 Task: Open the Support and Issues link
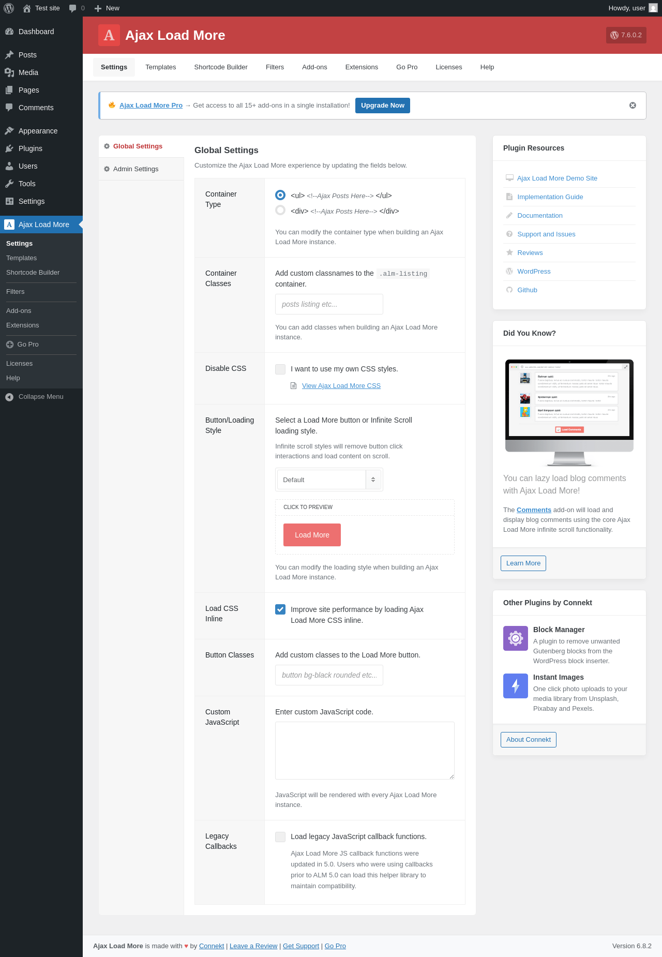point(546,234)
